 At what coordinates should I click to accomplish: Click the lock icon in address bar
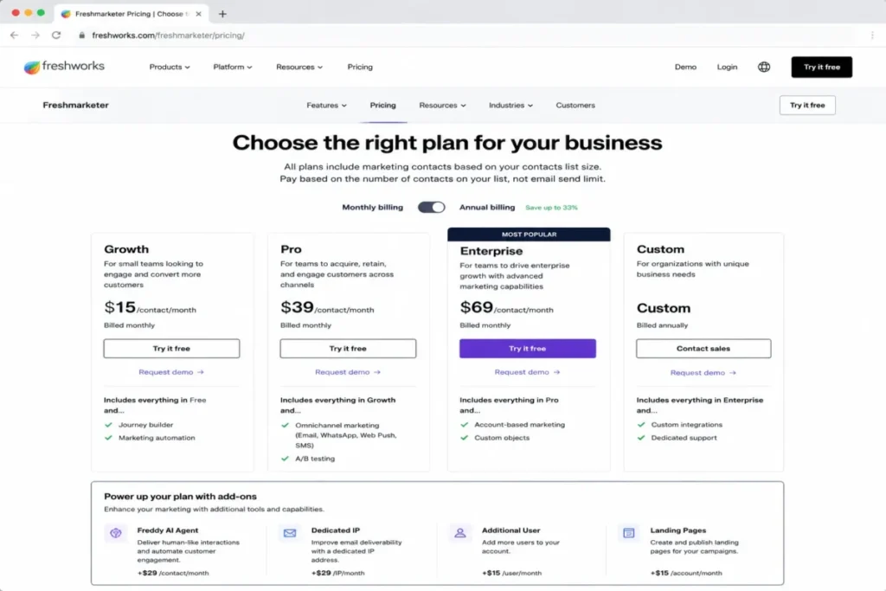[82, 35]
